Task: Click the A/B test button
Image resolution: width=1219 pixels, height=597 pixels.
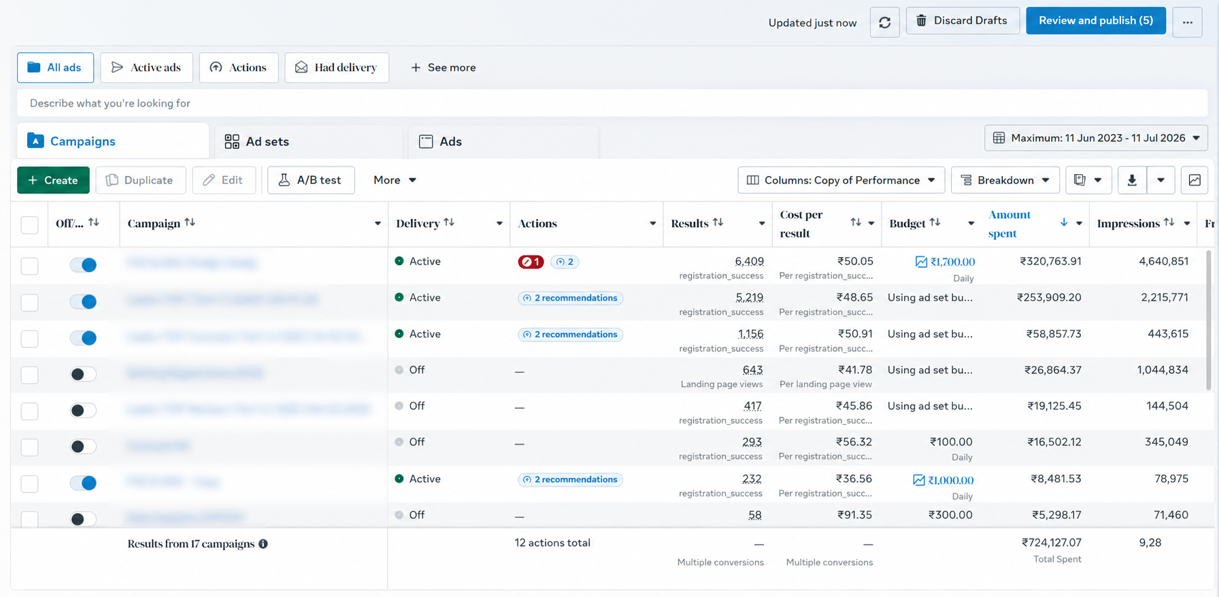Action: (x=311, y=180)
